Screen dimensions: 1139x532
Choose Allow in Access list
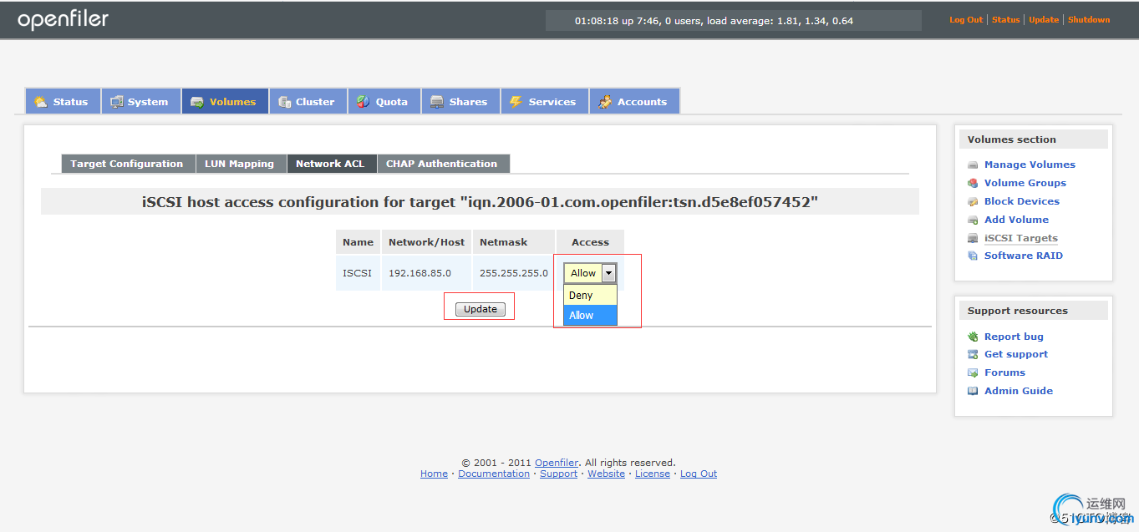[590, 315]
